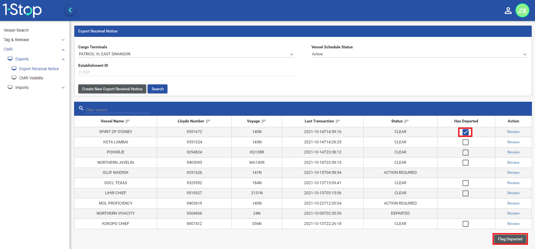
Task: Review the KOKOPO CHIEF row
Action: click(513, 224)
